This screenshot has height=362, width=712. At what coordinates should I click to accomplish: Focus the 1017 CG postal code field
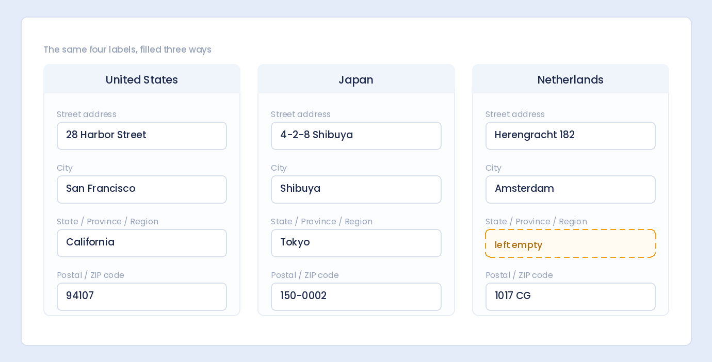pos(571,297)
